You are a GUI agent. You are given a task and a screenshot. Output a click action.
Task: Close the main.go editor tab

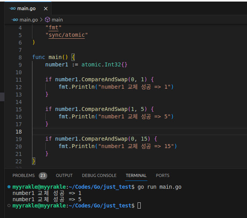coord(46,8)
